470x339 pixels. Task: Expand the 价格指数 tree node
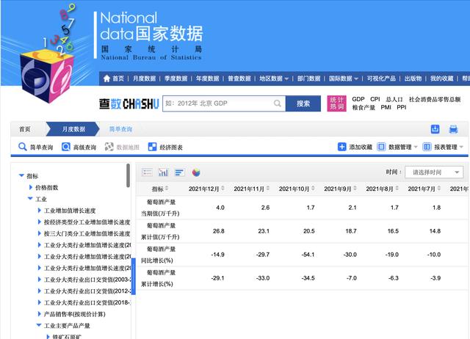pos(31,187)
